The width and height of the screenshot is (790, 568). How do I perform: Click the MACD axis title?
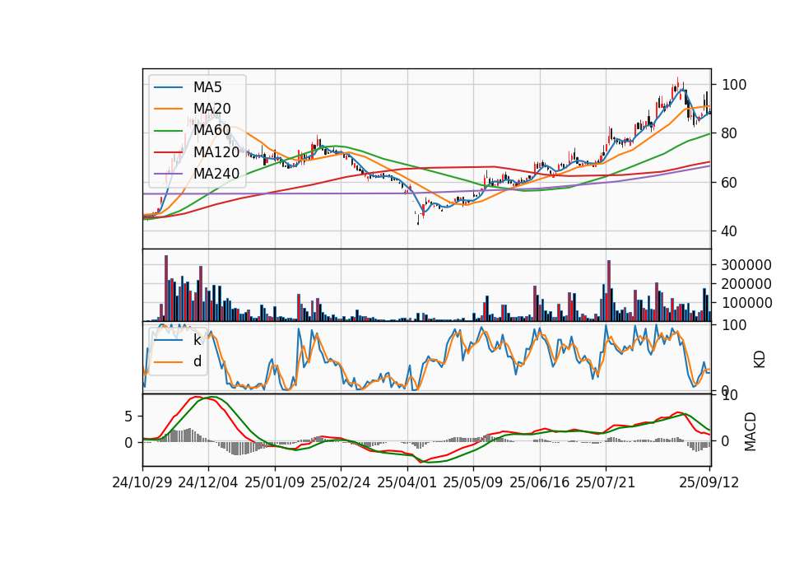750,431
